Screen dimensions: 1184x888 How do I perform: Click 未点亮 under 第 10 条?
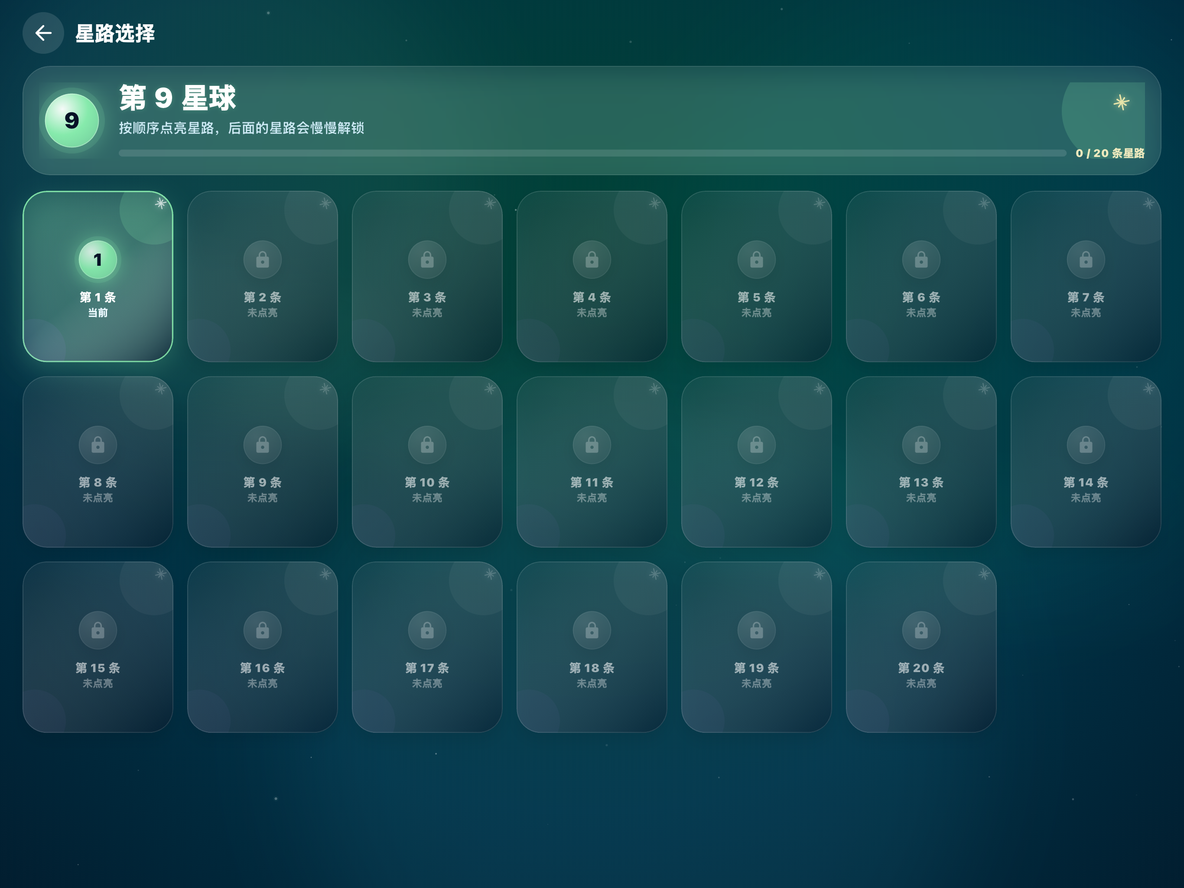427,498
